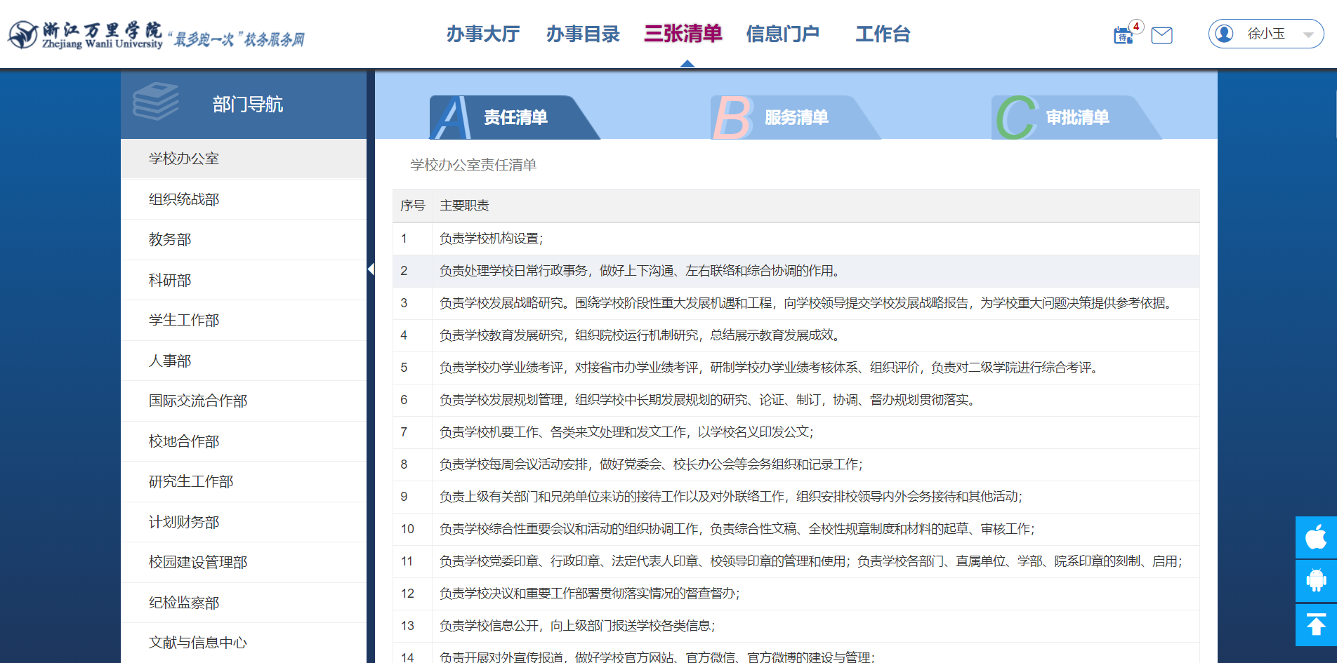
Task: Select 计划财务部 in the department list
Action: coord(184,522)
